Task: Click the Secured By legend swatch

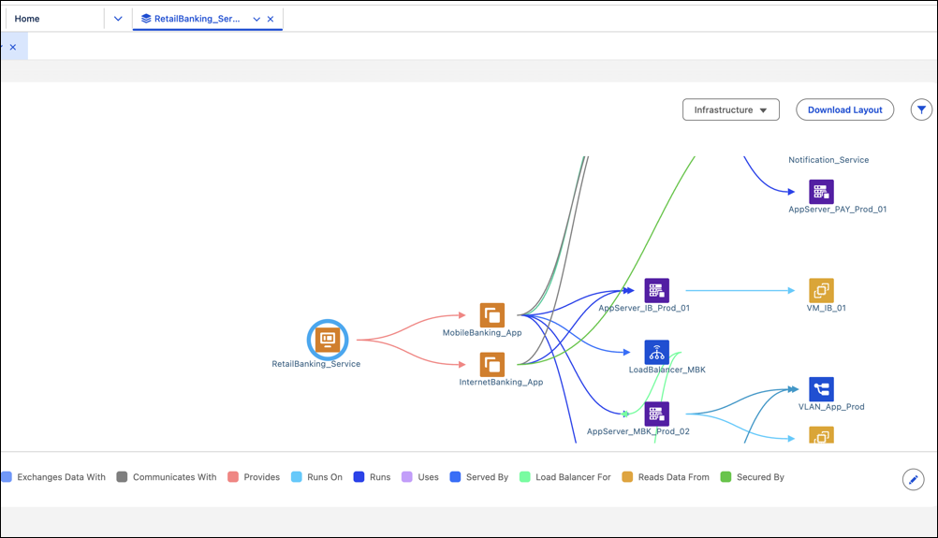Action: pos(726,477)
